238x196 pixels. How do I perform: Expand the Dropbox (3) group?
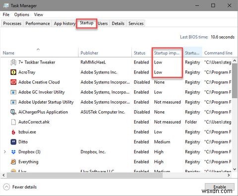click(5, 152)
